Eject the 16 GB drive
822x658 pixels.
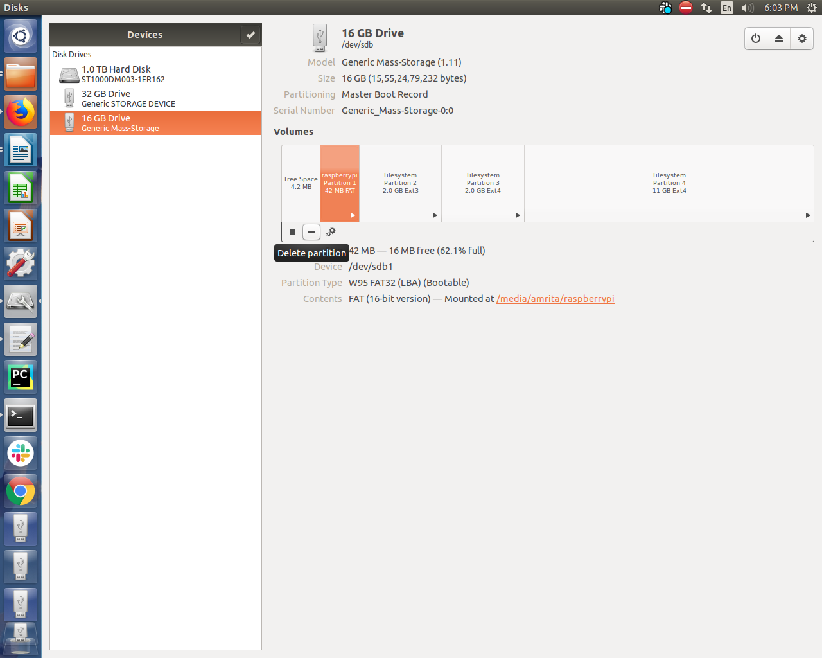(779, 39)
